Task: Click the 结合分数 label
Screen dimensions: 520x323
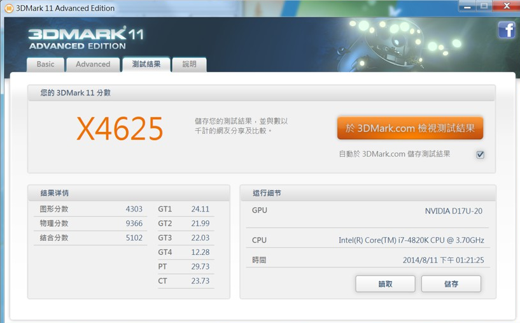Action: (x=53, y=238)
